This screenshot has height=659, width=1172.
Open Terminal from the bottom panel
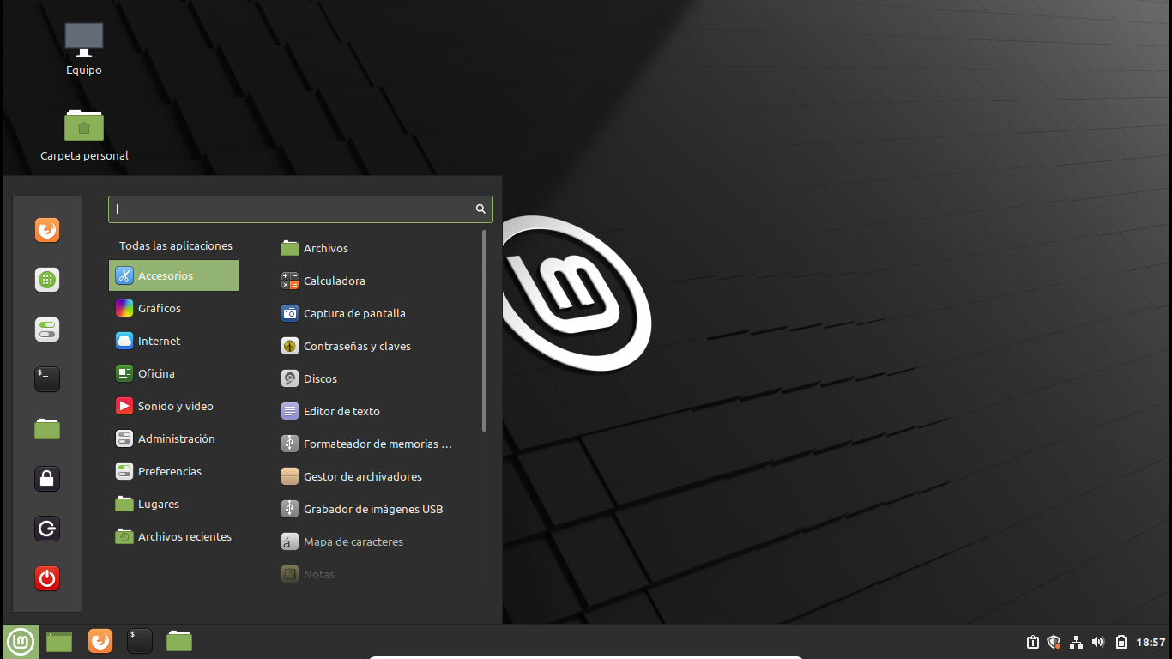140,641
